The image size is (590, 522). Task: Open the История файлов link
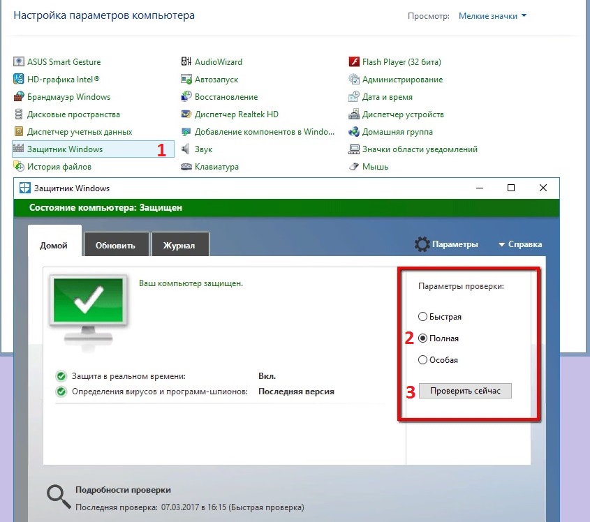[x=59, y=166]
